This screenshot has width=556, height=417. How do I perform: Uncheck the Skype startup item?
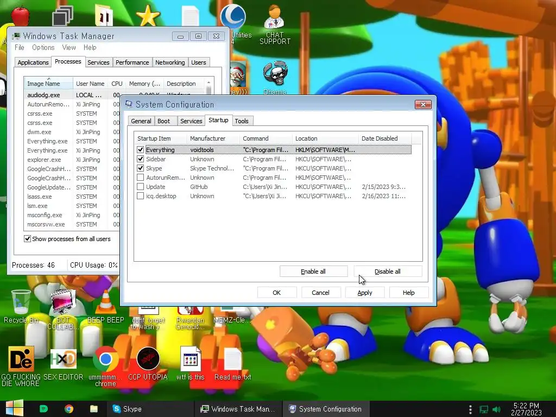[x=141, y=168]
